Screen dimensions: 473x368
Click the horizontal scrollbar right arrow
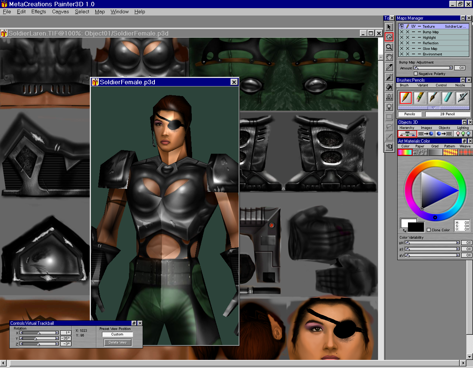[x=463, y=363]
